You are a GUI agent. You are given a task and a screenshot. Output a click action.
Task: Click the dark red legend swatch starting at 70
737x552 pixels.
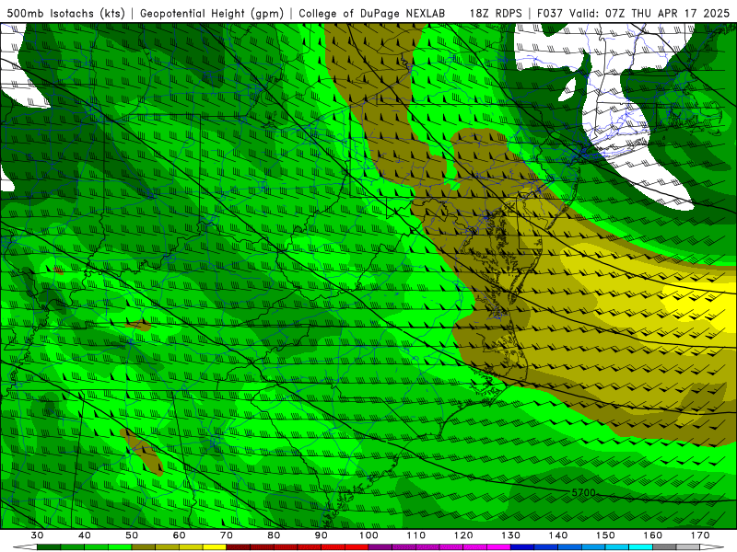coord(239,547)
